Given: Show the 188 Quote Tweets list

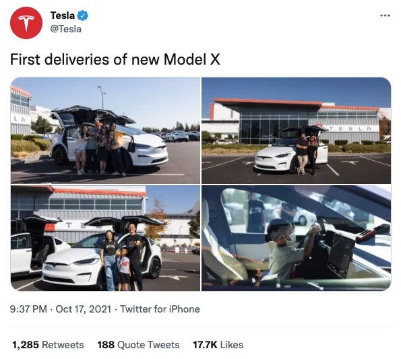Looking at the screenshot, I should (x=138, y=345).
